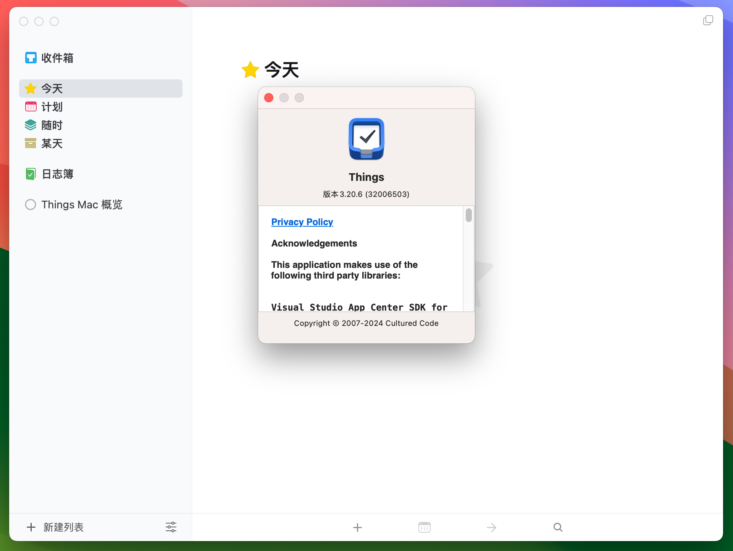Click the 新建列表 button label
Viewport: 733px width, 551px height.
pyautogui.click(x=63, y=527)
